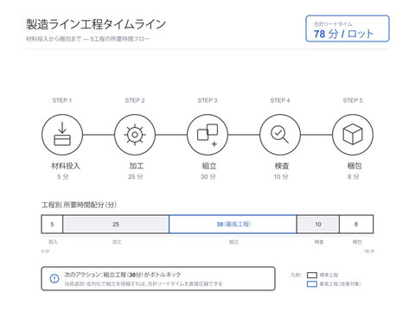The image size is (415, 311).
Task: Click the 最長工程 (改善対象) legend text
Action: pyautogui.click(x=341, y=284)
